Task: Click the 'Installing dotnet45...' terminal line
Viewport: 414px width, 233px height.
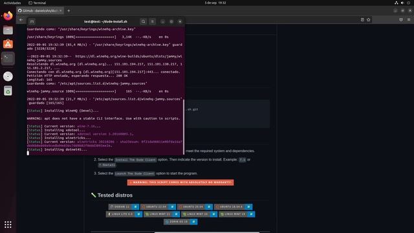Action: click(x=57, y=150)
